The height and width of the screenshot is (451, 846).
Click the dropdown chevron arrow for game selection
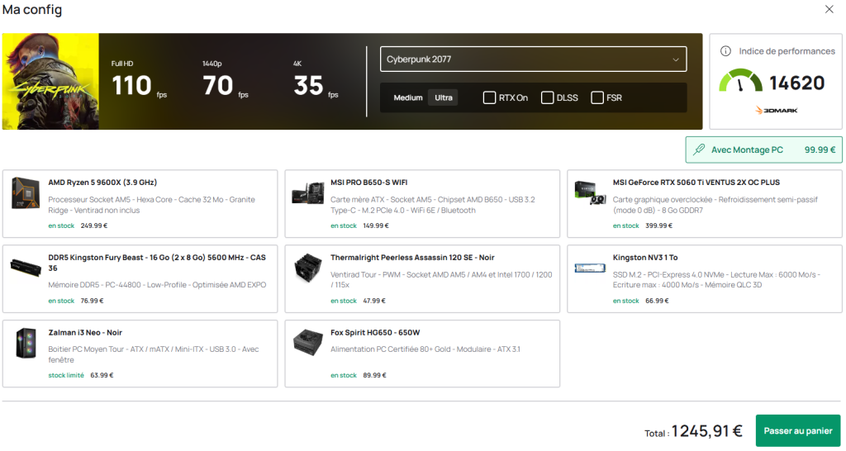tap(676, 59)
